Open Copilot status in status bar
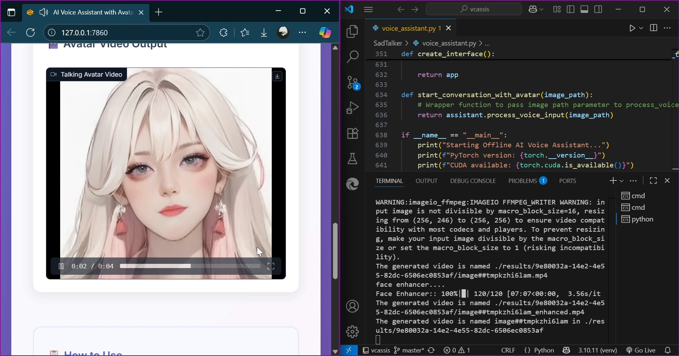Image resolution: width=679 pixels, height=356 pixels. pos(566,350)
